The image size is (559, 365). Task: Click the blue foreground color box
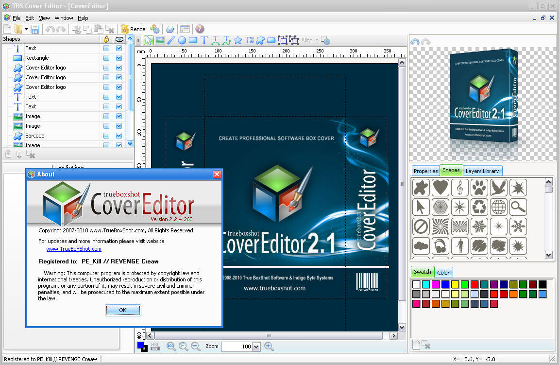tap(141, 345)
